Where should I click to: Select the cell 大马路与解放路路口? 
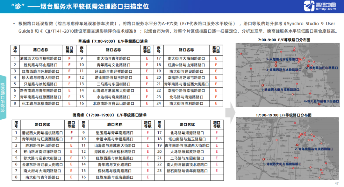pos(187,152)
